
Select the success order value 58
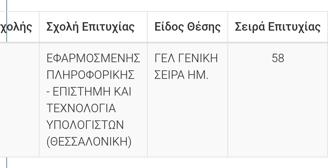tap(278, 58)
